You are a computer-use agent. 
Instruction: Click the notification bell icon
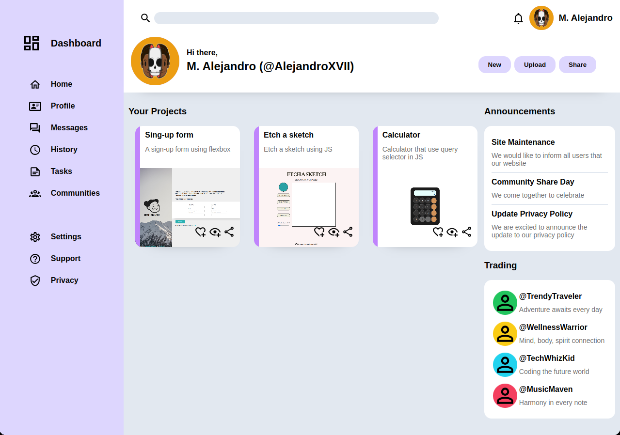coord(518,18)
